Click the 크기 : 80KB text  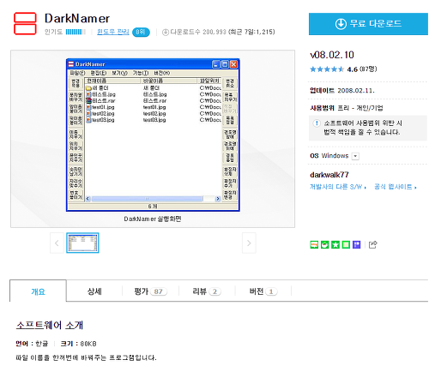pyautogui.click(x=78, y=344)
